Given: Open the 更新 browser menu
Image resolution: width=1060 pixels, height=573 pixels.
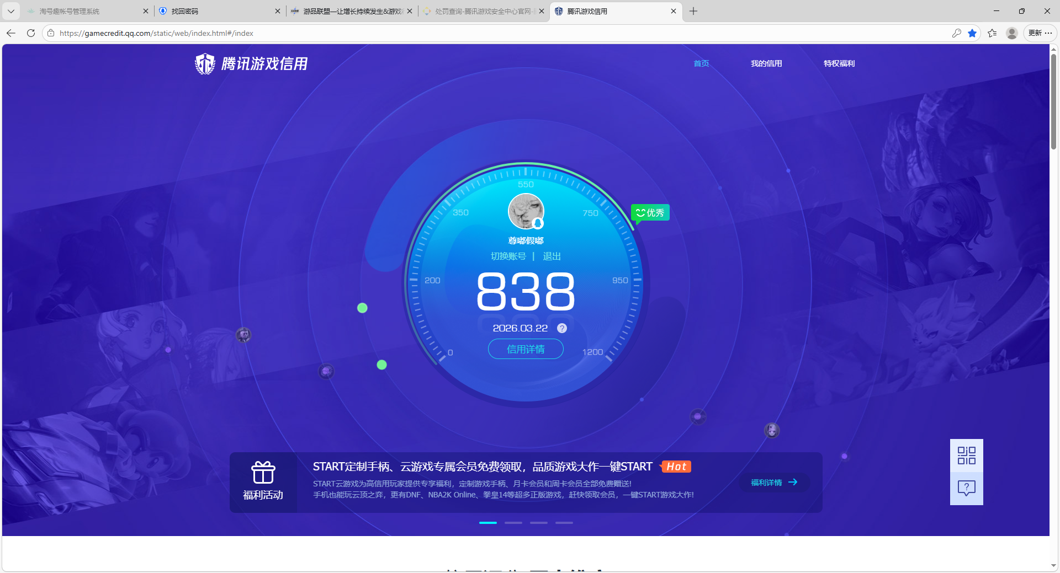Looking at the screenshot, I should pyautogui.click(x=1040, y=33).
